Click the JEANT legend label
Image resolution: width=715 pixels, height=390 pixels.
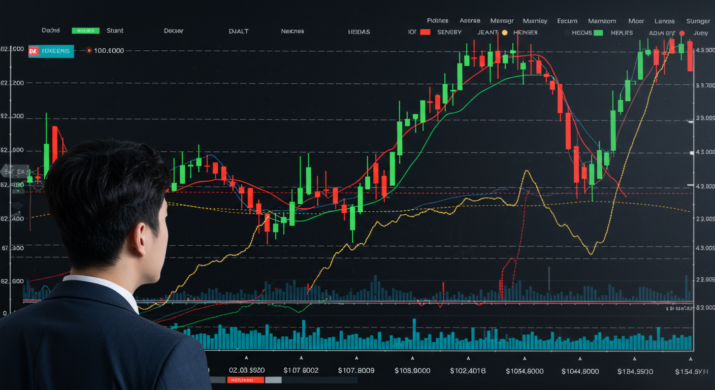click(488, 32)
